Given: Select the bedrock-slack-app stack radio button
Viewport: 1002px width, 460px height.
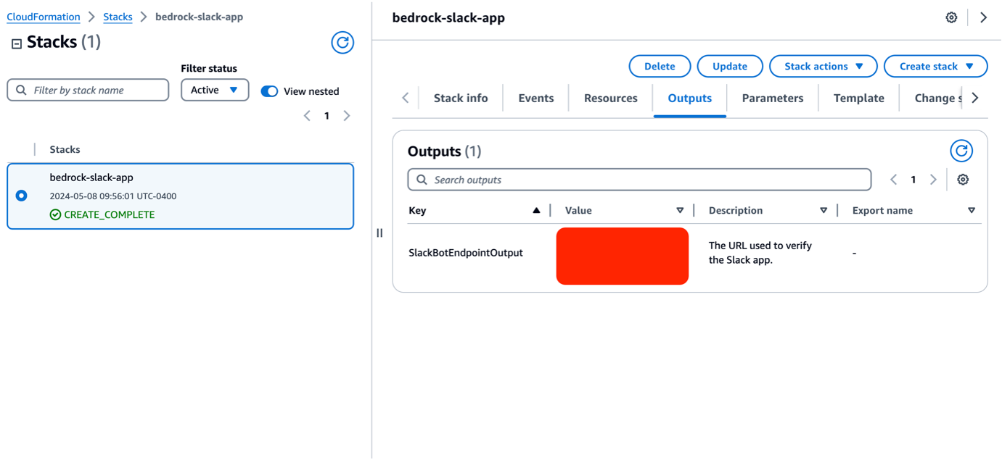Looking at the screenshot, I should tap(21, 195).
